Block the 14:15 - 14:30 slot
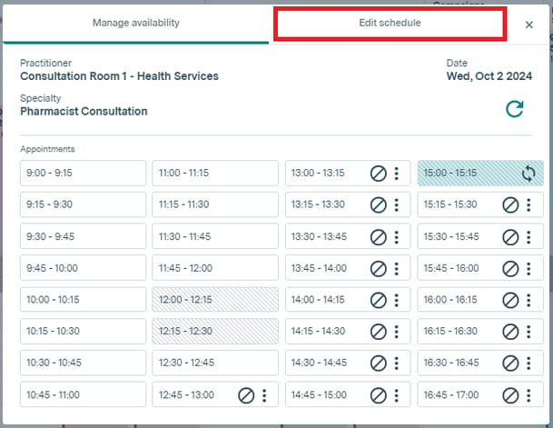 click(378, 332)
